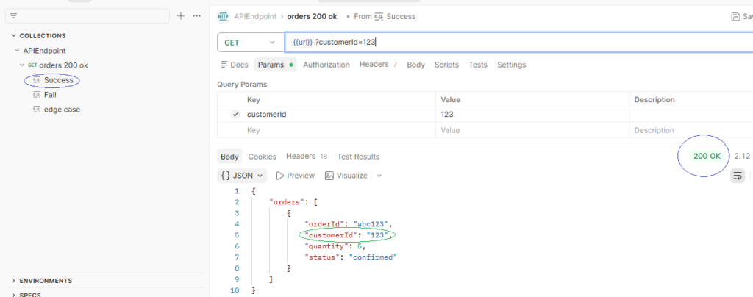The width and height of the screenshot is (753, 297).
Task: Toggle word wrap icon in response toolbar
Action: click(738, 176)
